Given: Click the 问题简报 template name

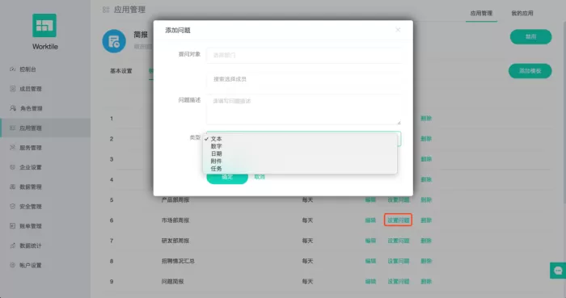Looking at the screenshot, I should point(172,281).
